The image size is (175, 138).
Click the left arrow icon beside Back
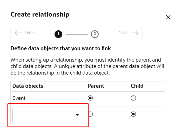(18, 33)
